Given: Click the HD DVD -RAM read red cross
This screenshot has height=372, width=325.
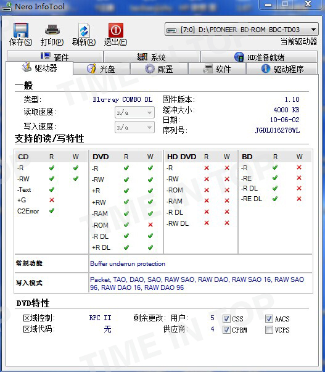Looking at the screenshot, I should point(207,200).
